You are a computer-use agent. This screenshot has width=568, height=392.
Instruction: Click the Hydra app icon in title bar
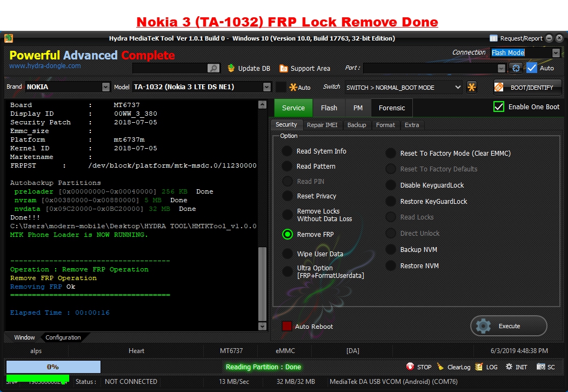tap(9, 38)
